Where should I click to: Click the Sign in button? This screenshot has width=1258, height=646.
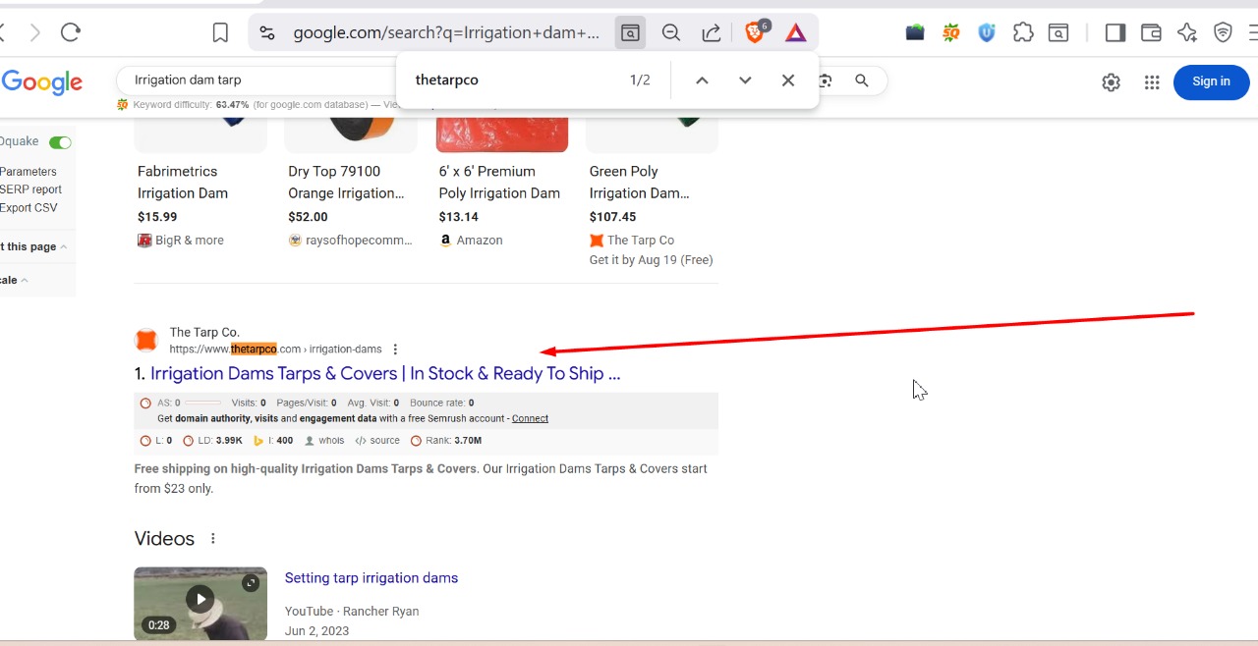coord(1211,81)
